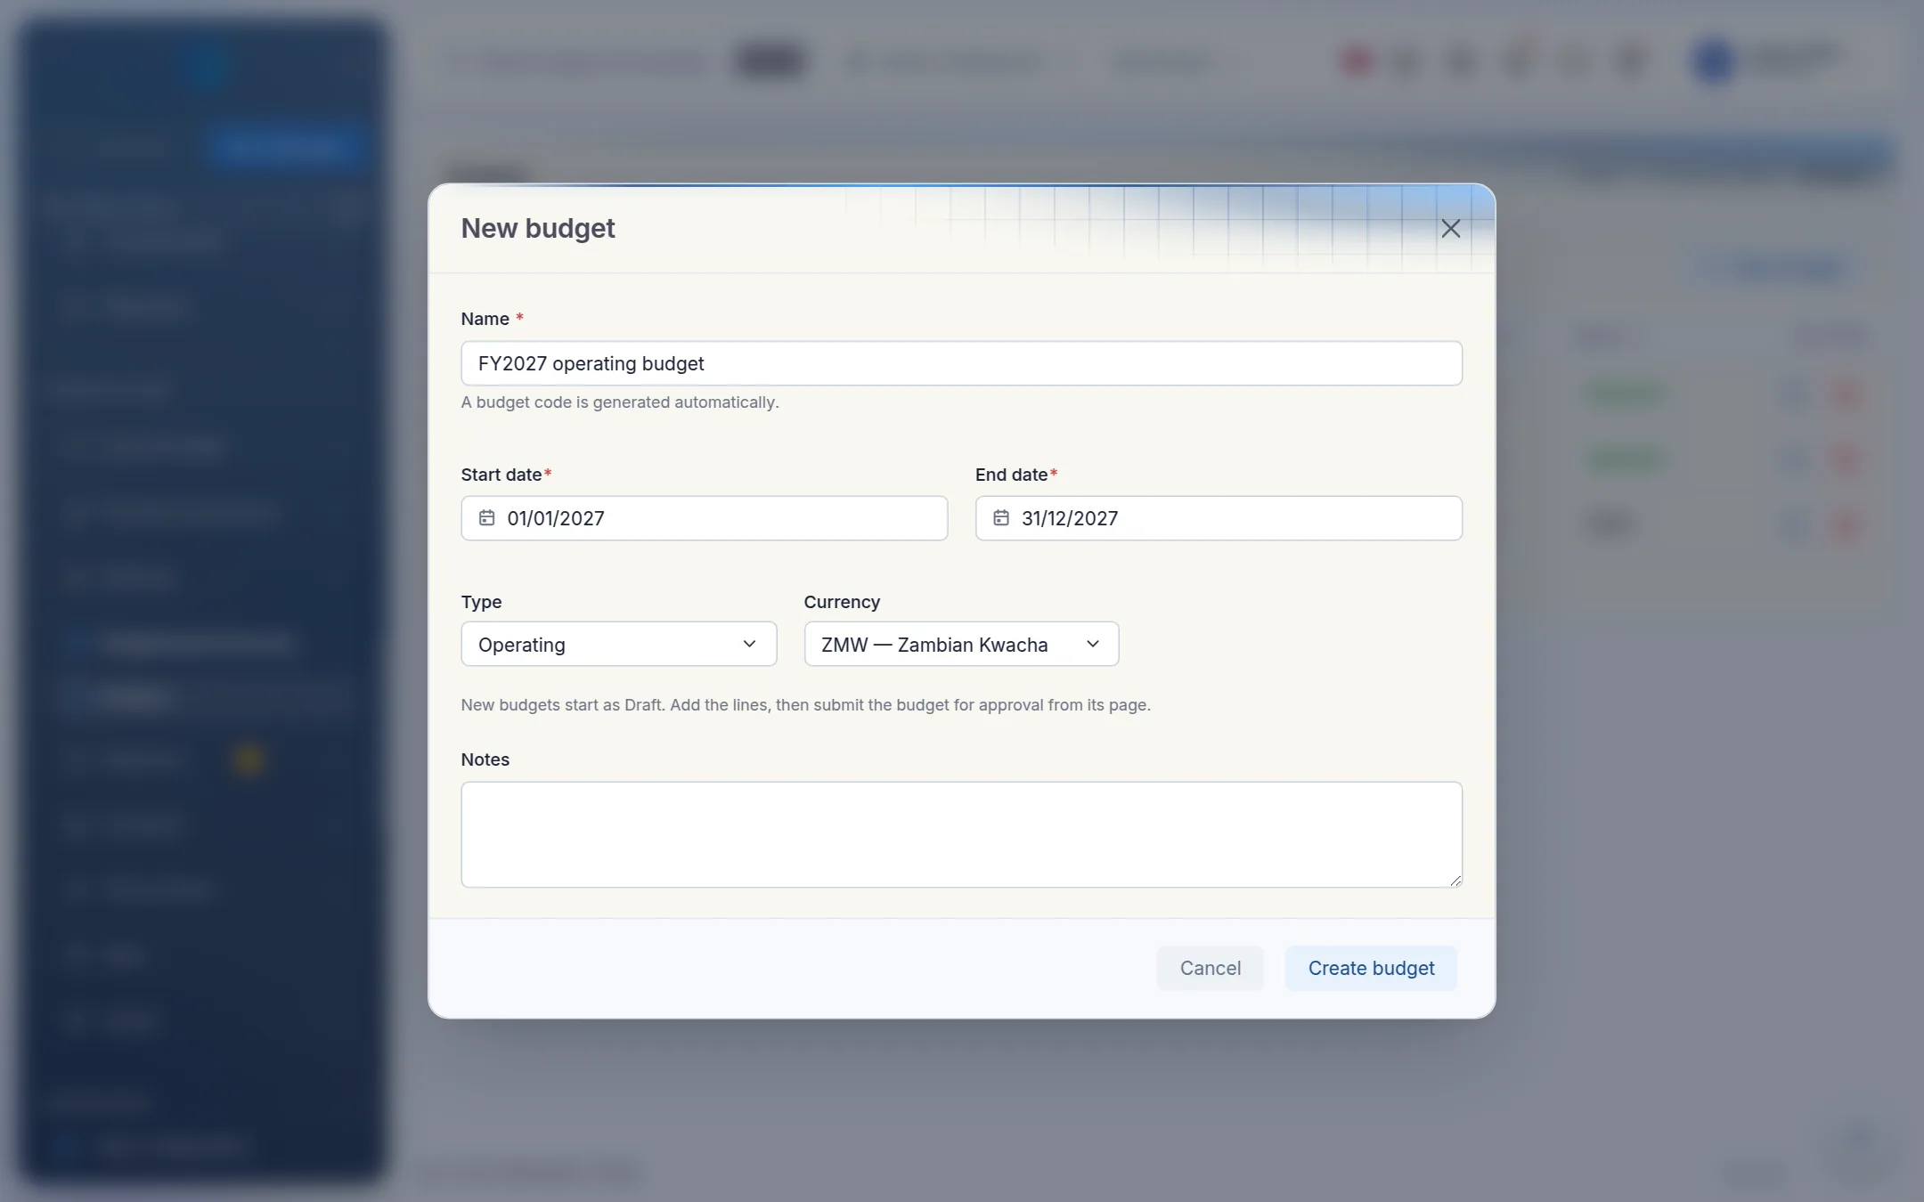Click inside the Notes text area
The image size is (1924, 1202).
(x=961, y=834)
